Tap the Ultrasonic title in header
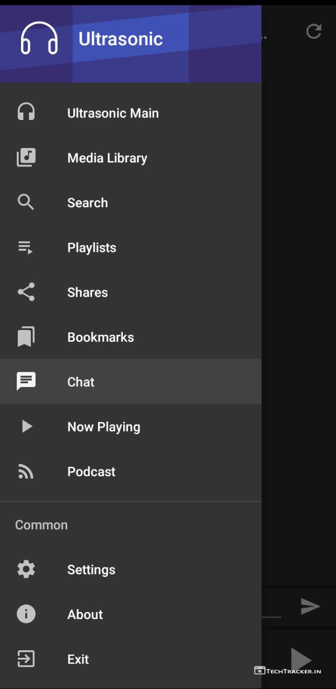This screenshot has height=689, width=336. 121,39
